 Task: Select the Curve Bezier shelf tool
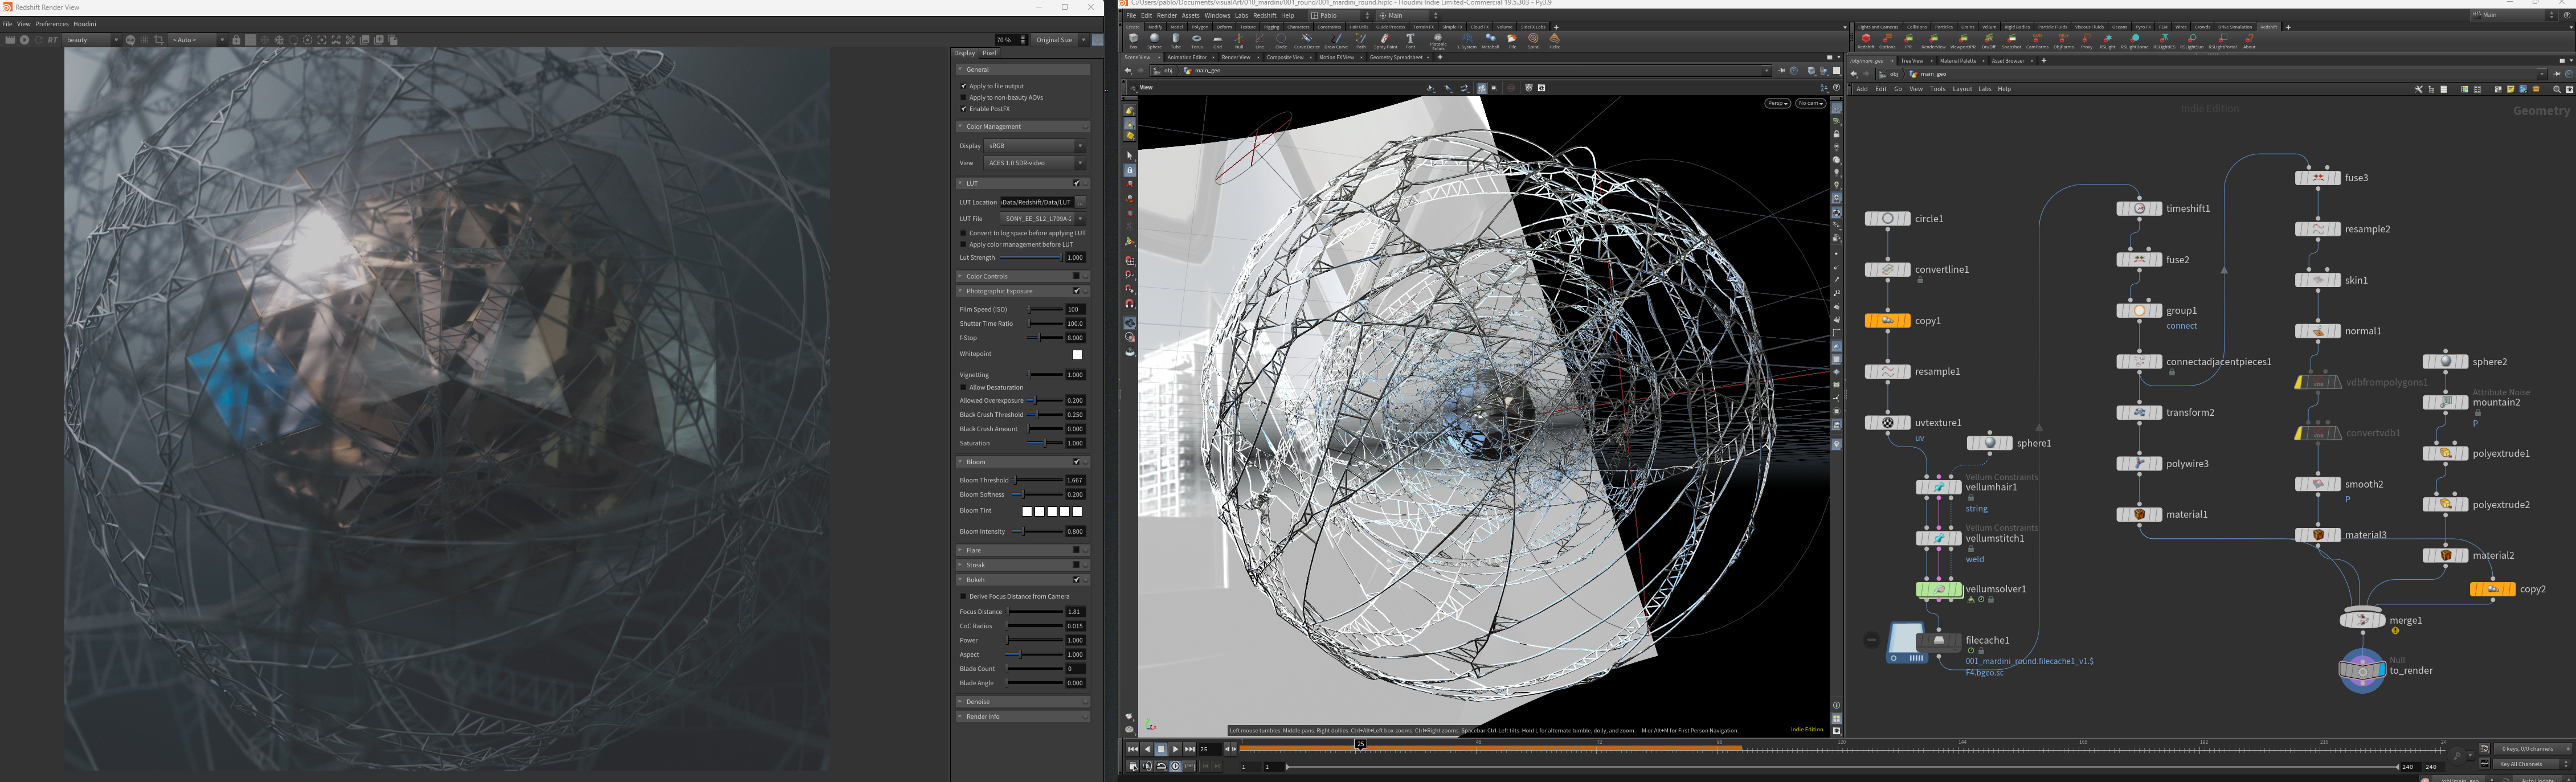tap(1306, 41)
